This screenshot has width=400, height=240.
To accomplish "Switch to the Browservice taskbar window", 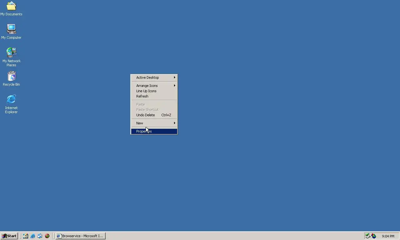I will click(x=81, y=236).
